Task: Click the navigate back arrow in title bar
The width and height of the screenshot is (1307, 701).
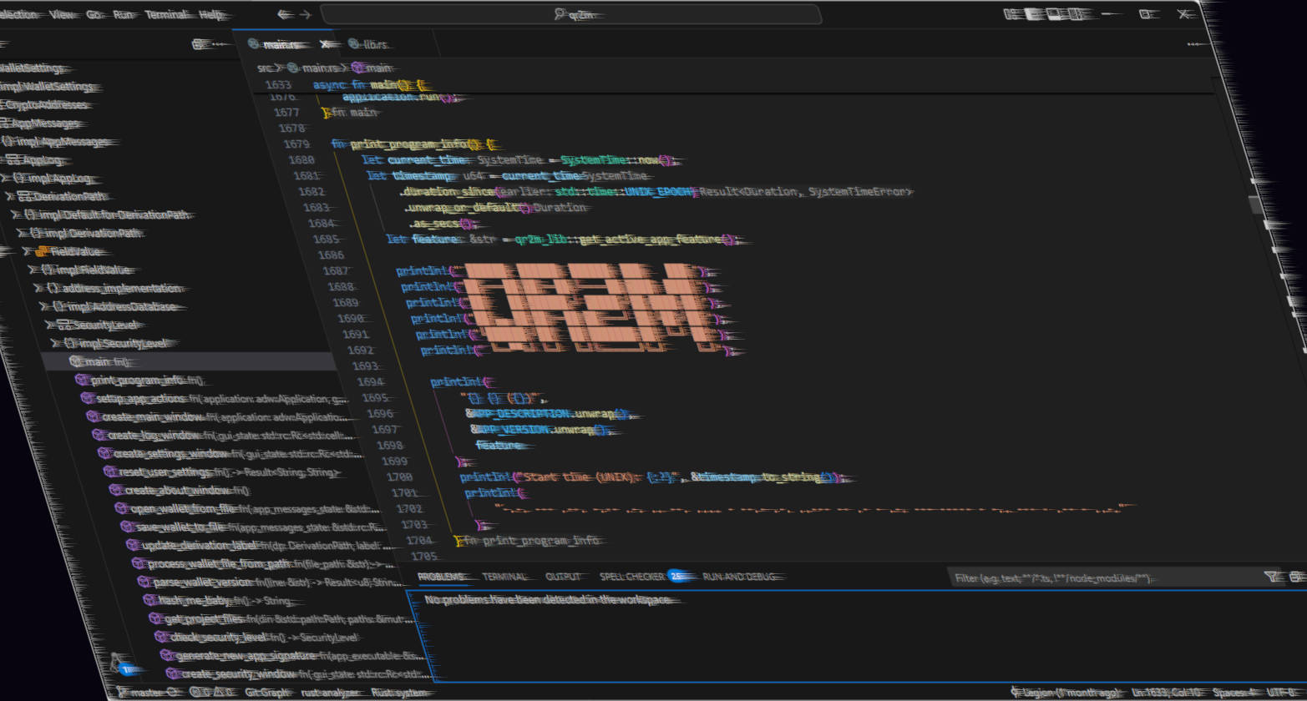Action: pyautogui.click(x=284, y=14)
